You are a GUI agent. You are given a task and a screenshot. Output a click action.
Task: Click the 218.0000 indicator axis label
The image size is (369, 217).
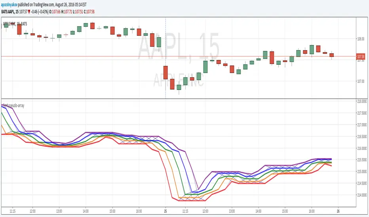(362, 101)
